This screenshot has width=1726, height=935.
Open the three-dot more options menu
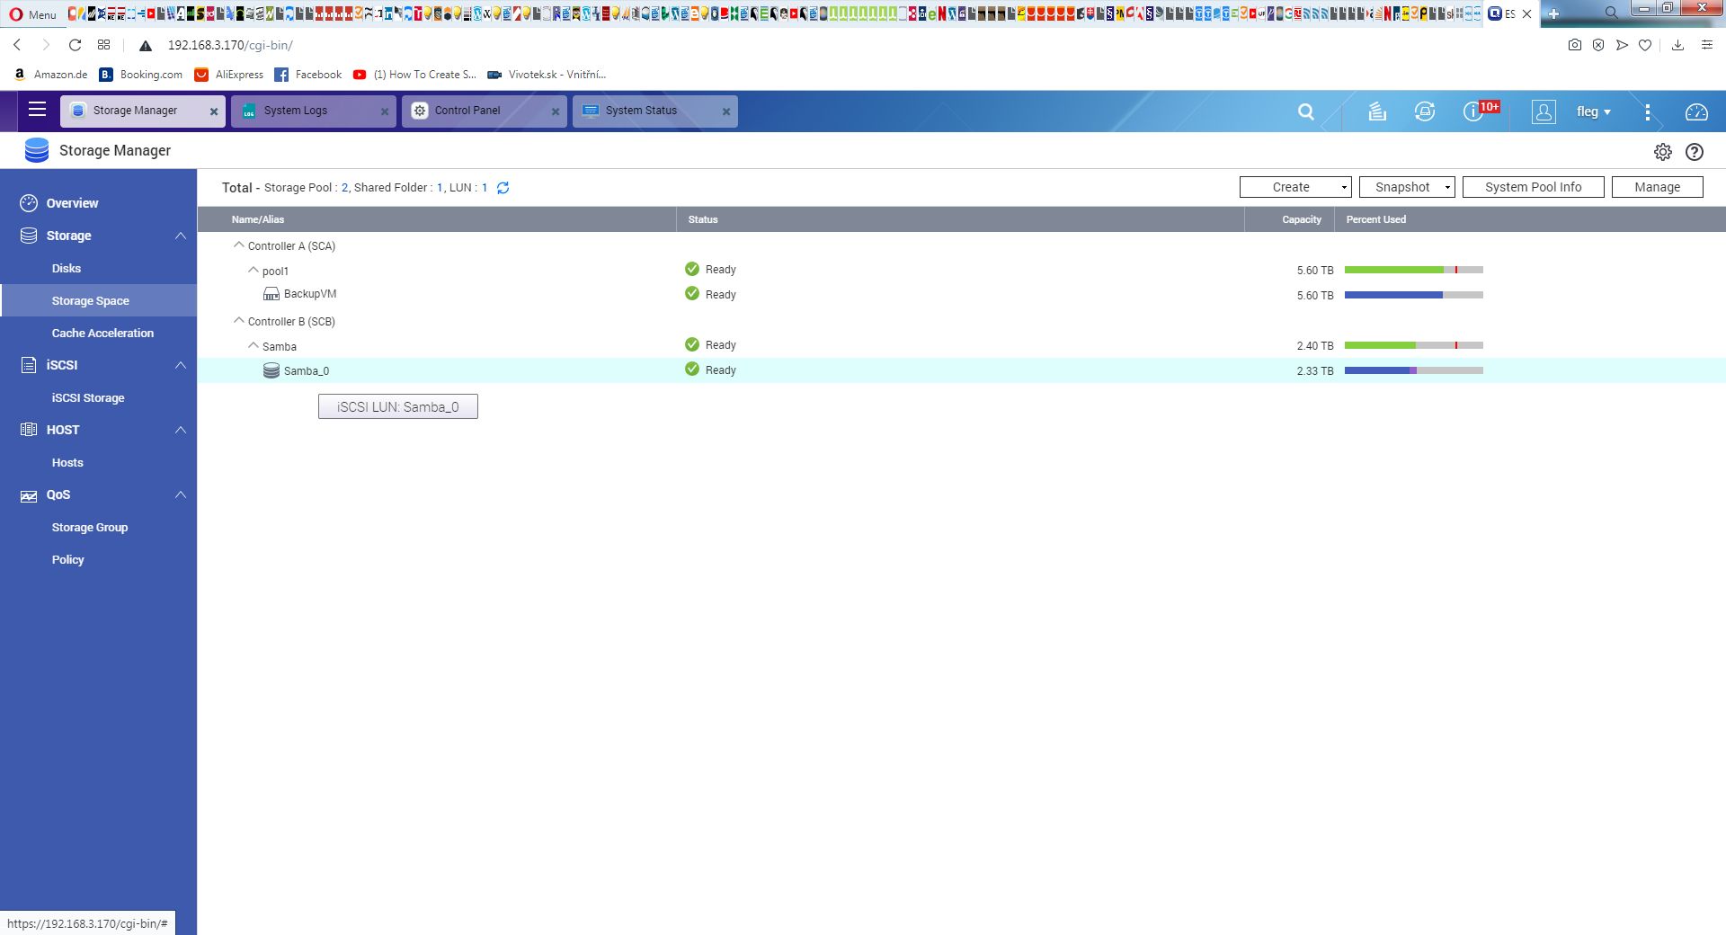1648,111
